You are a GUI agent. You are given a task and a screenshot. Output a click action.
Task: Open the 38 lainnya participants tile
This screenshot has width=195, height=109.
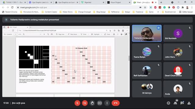[x=147, y=89]
